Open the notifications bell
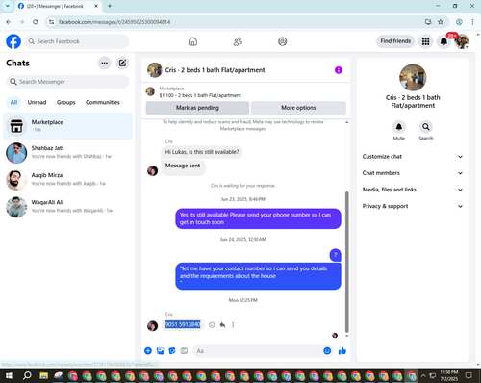The image size is (481, 383). pos(443,41)
